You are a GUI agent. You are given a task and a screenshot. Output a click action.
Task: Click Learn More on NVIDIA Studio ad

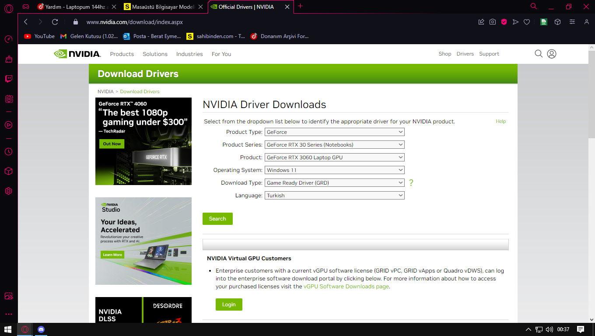click(x=112, y=255)
